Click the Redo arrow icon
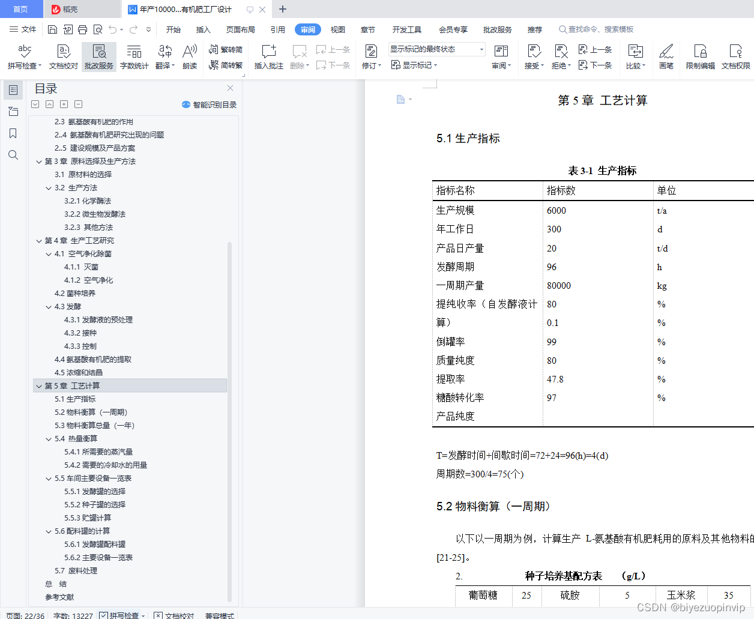The image size is (754, 619). click(133, 29)
